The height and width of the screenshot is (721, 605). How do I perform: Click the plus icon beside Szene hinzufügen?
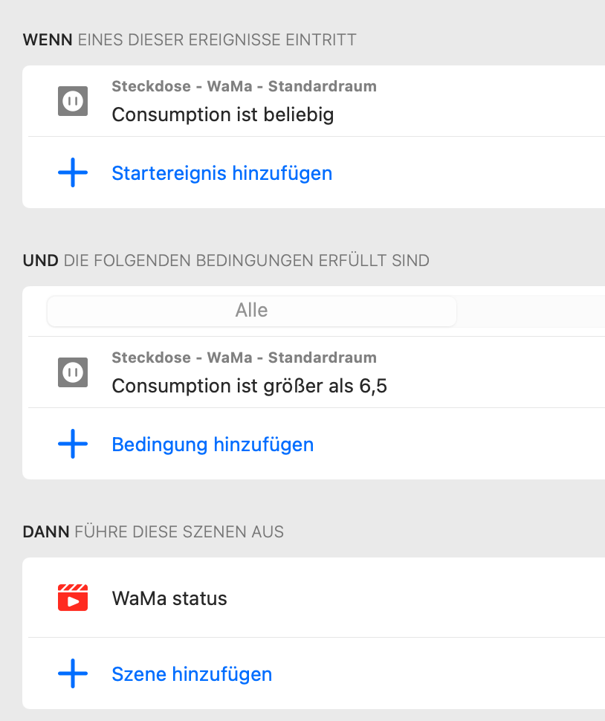(73, 674)
